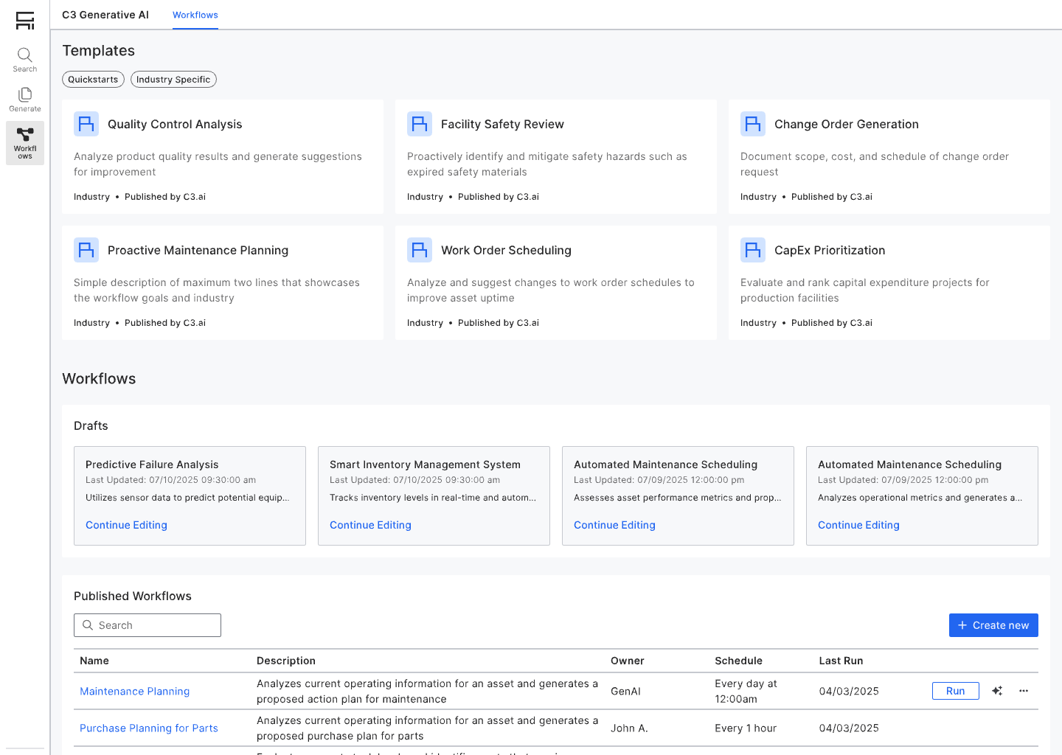Focus the Published Workflows search field

147,625
